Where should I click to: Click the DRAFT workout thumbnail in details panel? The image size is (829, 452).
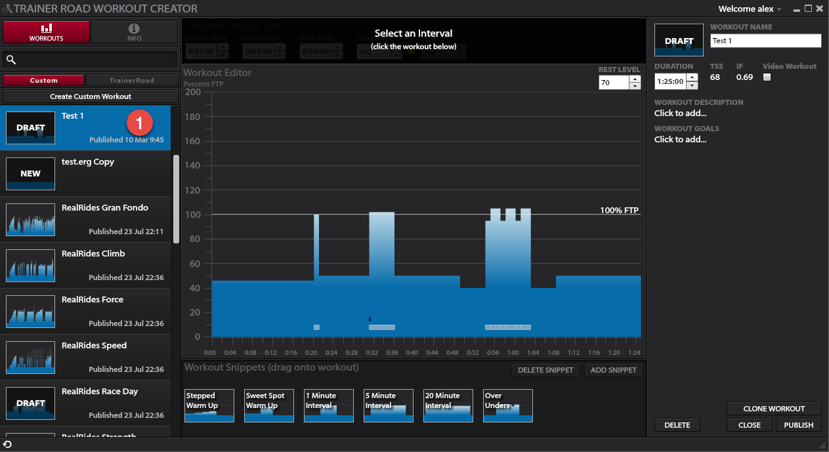pyautogui.click(x=679, y=41)
